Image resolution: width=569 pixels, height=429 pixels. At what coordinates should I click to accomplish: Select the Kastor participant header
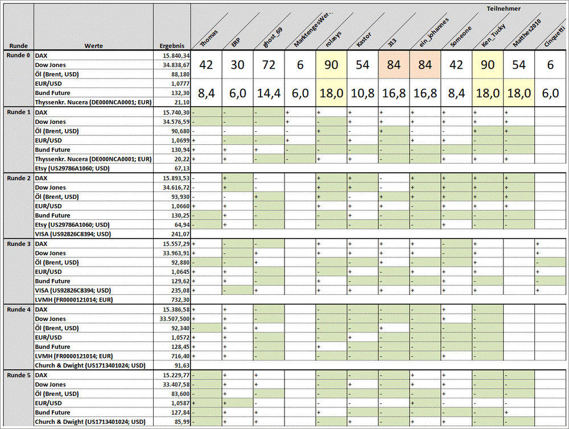pyautogui.click(x=364, y=40)
